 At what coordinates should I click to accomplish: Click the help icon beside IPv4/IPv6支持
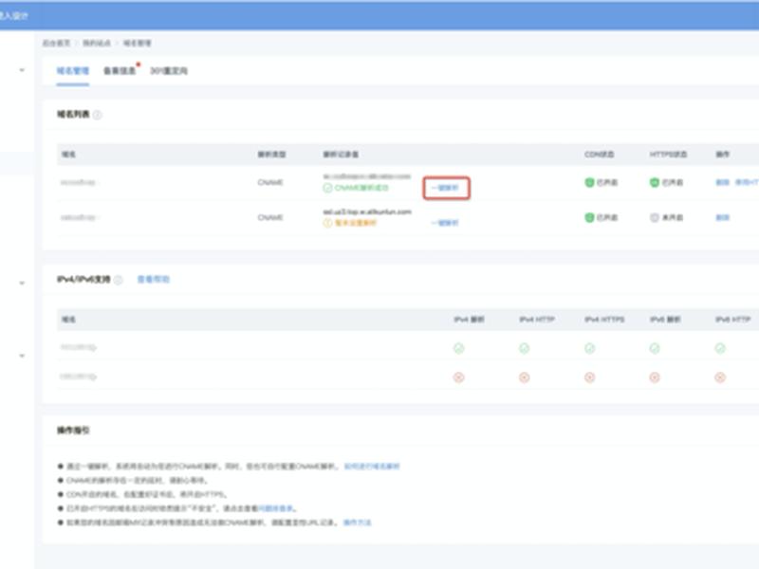(118, 280)
